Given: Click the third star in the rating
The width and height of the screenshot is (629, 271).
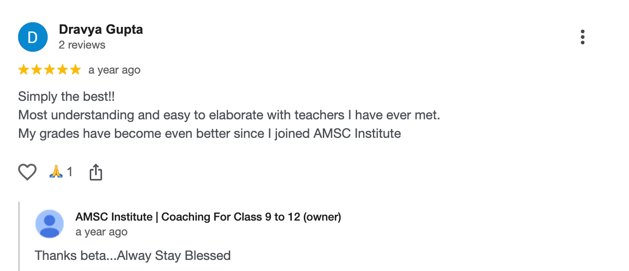Looking at the screenshot, I should click(50, 70).
